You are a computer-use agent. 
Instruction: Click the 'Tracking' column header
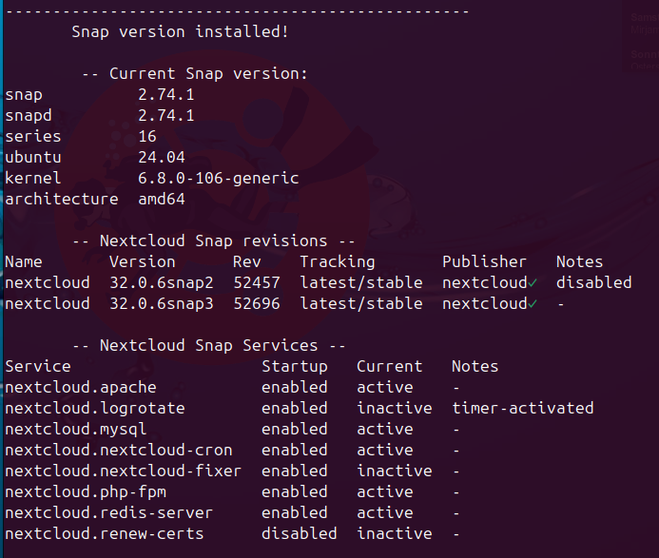point(338,261)
